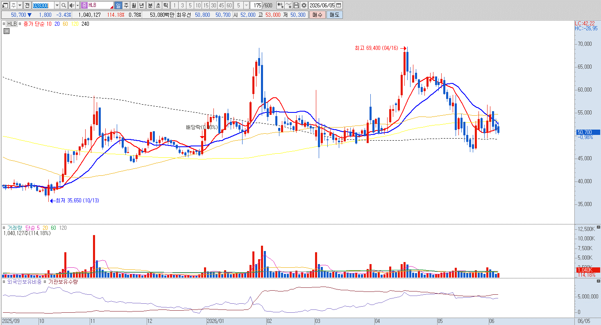
Task: Click the 외국인보유비중 indicator label
Action: [24, 282]
